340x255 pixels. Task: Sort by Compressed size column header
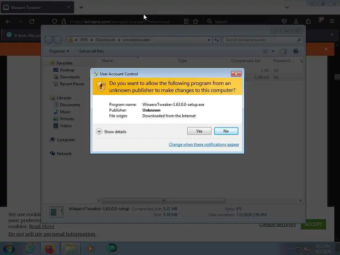[x=246, y=61]
